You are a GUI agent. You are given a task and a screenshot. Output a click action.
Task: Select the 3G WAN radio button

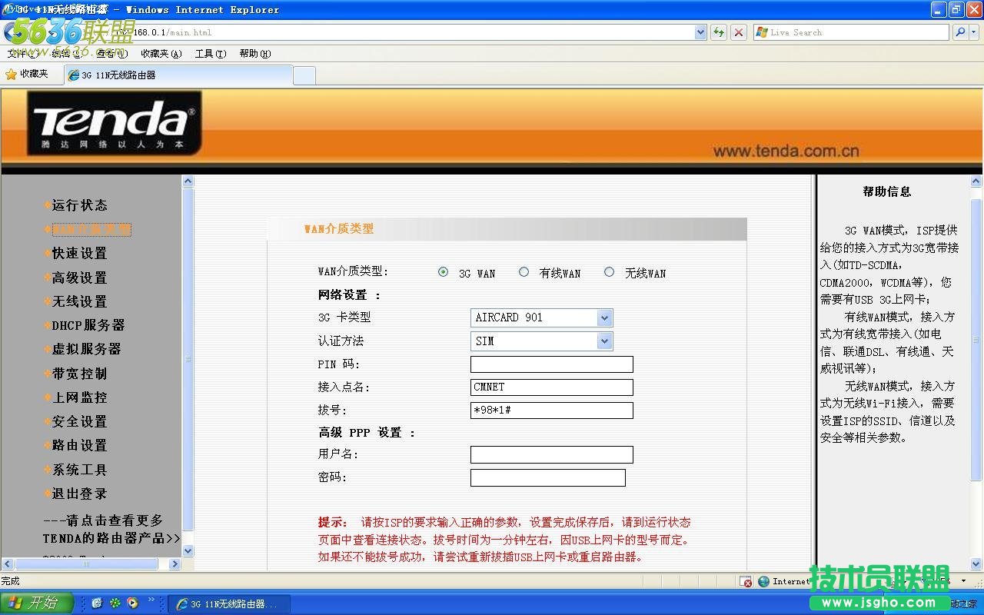(x=443, y=271)
